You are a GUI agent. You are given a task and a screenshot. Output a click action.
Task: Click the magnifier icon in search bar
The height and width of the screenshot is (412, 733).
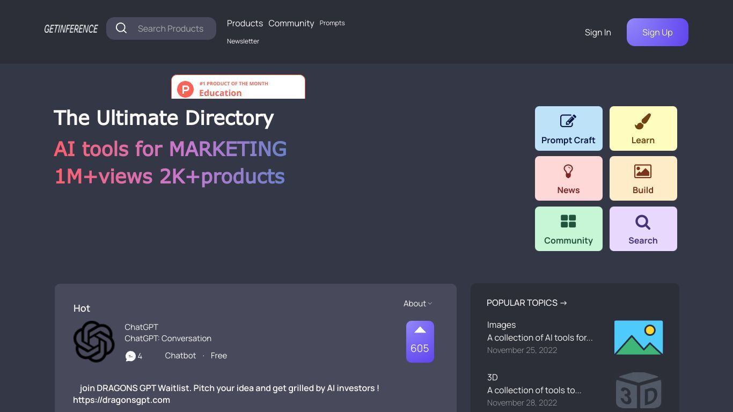121,28
